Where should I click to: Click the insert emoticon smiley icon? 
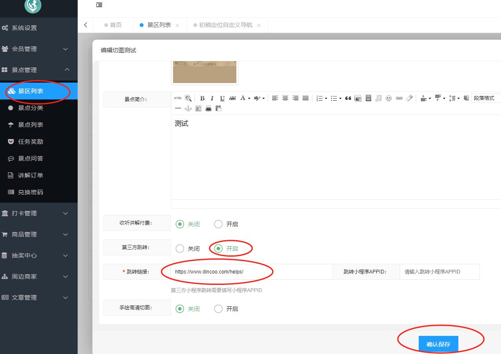click(x=389, y=98)
